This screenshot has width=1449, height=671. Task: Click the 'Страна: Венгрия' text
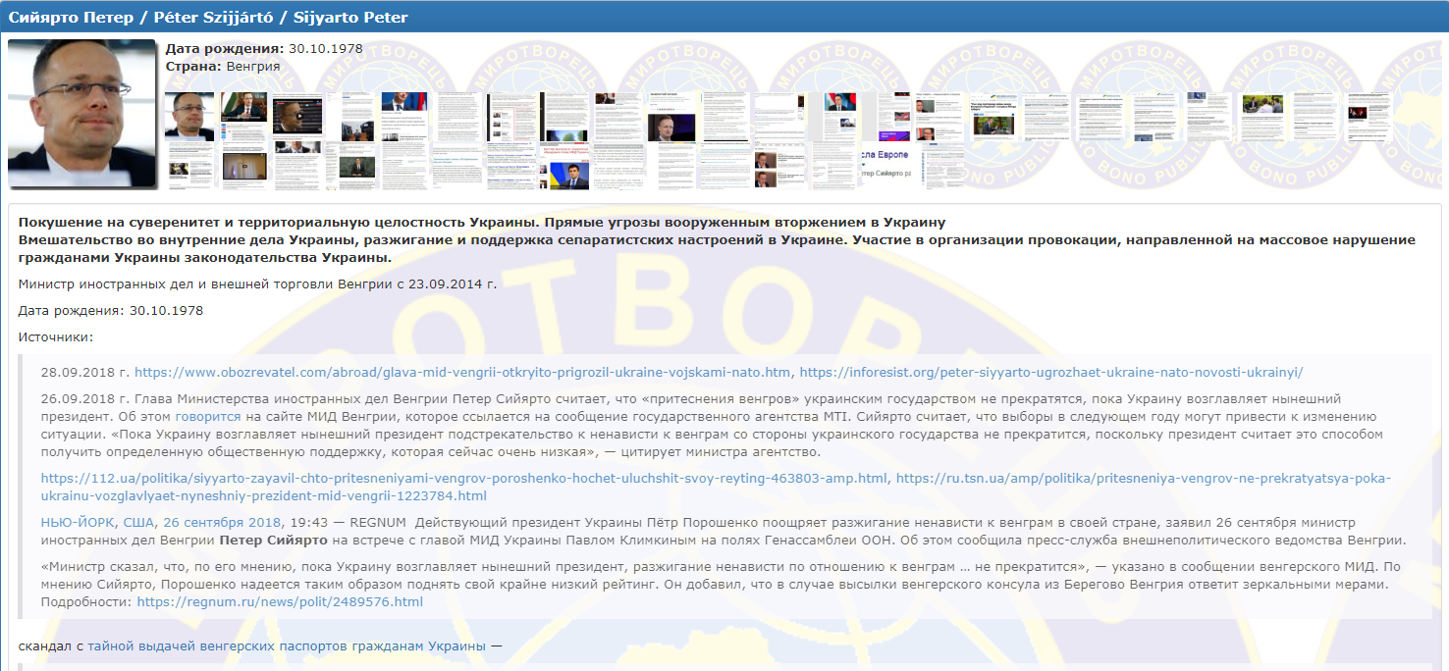[223, 66]
